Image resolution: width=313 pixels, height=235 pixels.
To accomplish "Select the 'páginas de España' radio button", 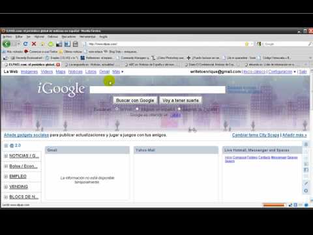I will 179,108.
